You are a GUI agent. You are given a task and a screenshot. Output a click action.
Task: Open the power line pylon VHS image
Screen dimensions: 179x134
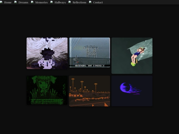(89, 53)
